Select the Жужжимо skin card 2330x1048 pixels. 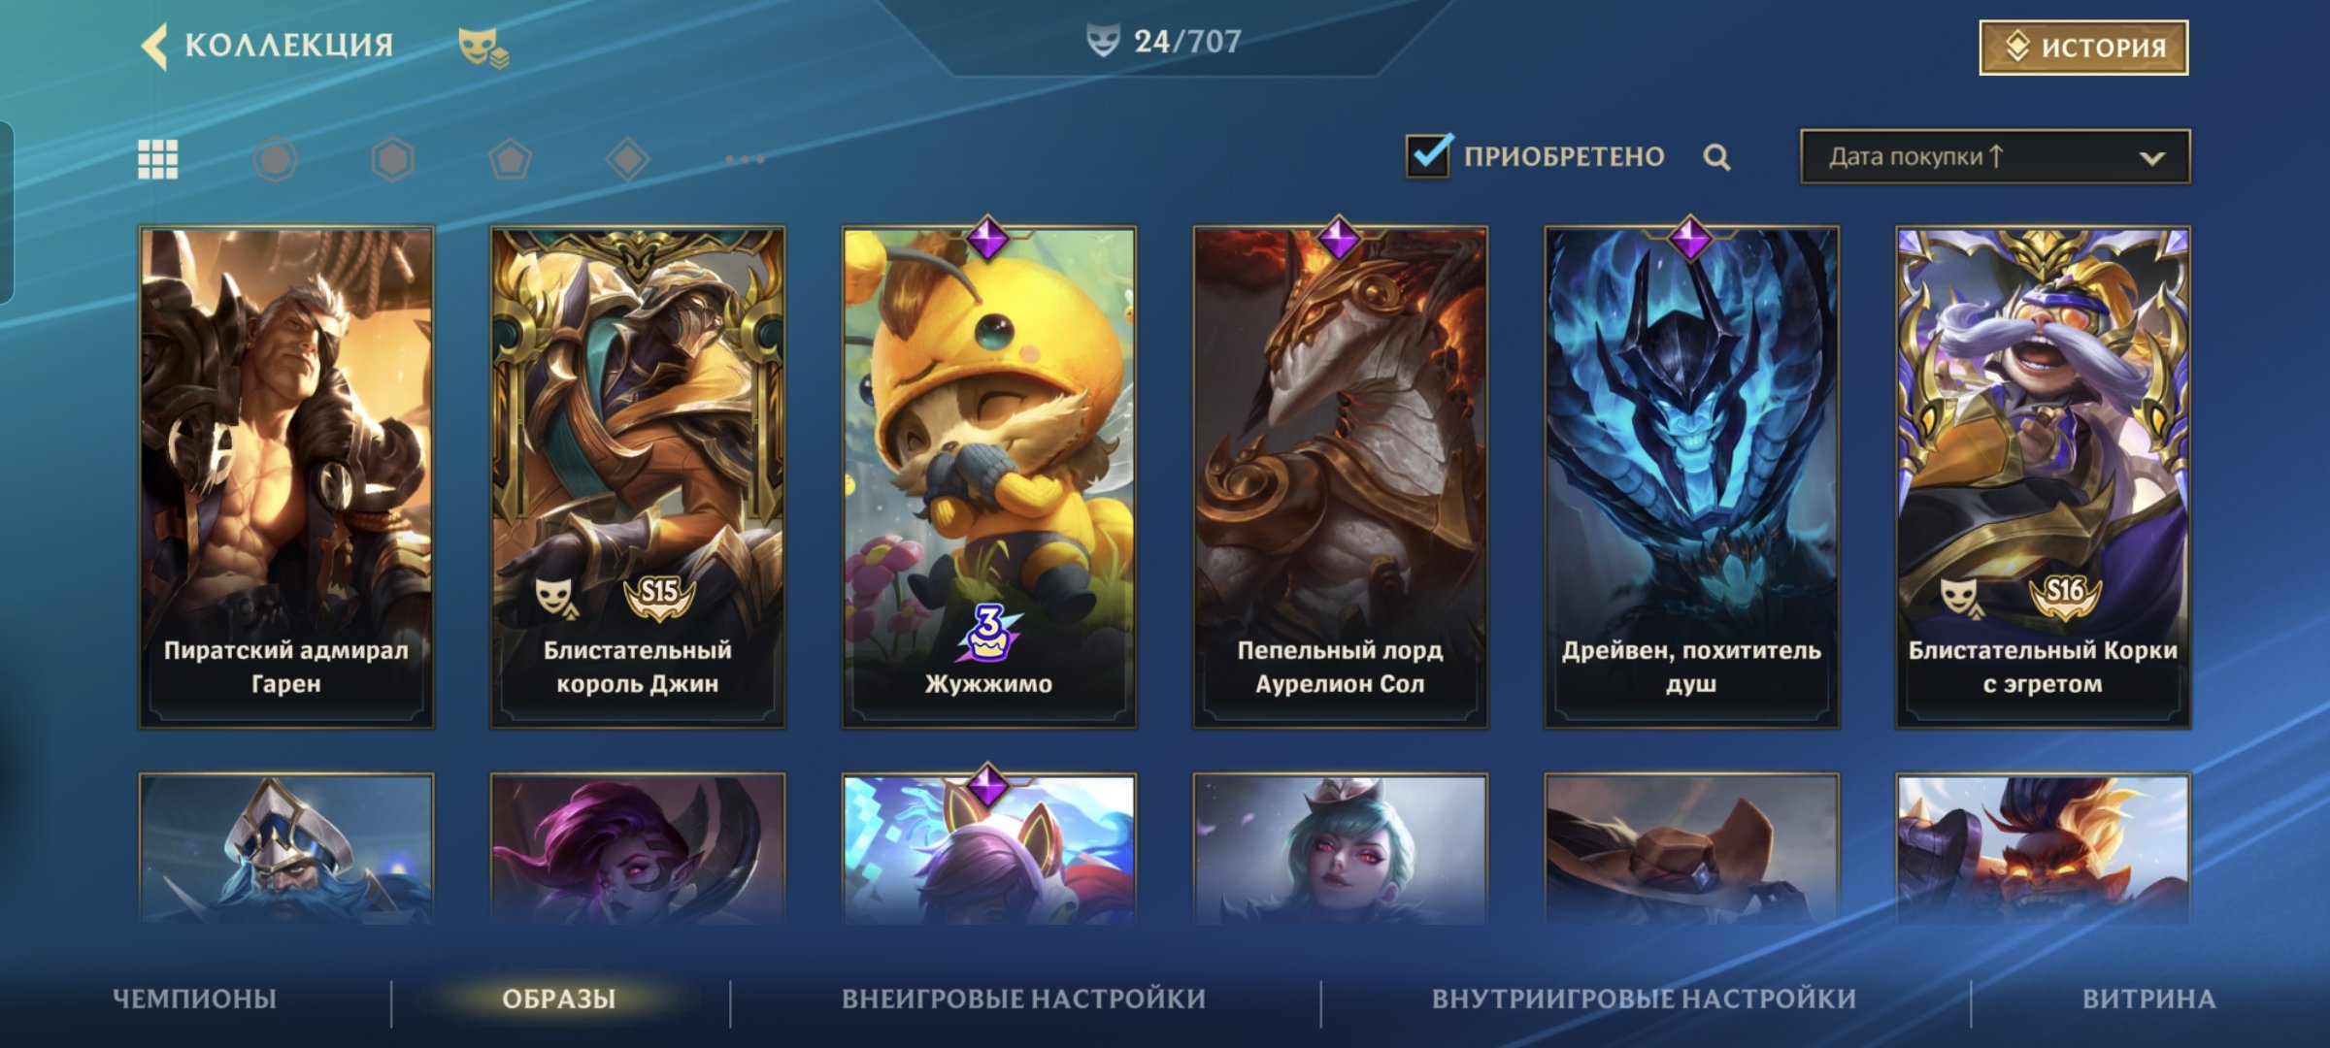(989, 477)
